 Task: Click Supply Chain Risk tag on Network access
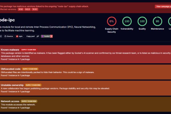click(29, 101)
